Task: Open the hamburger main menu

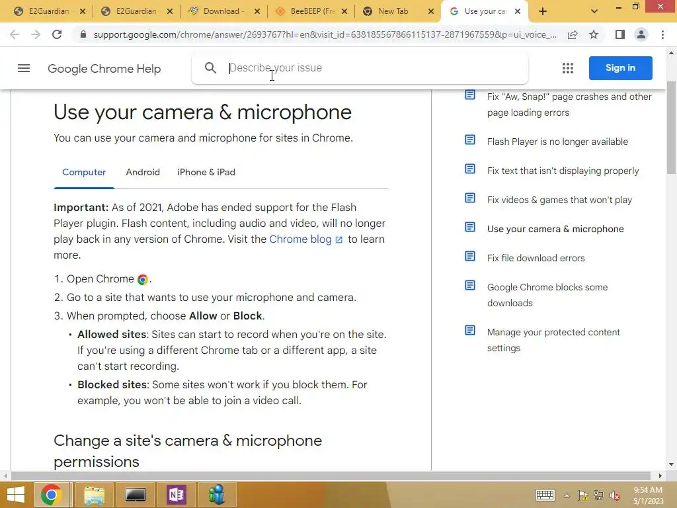Action: coord(24,68)
